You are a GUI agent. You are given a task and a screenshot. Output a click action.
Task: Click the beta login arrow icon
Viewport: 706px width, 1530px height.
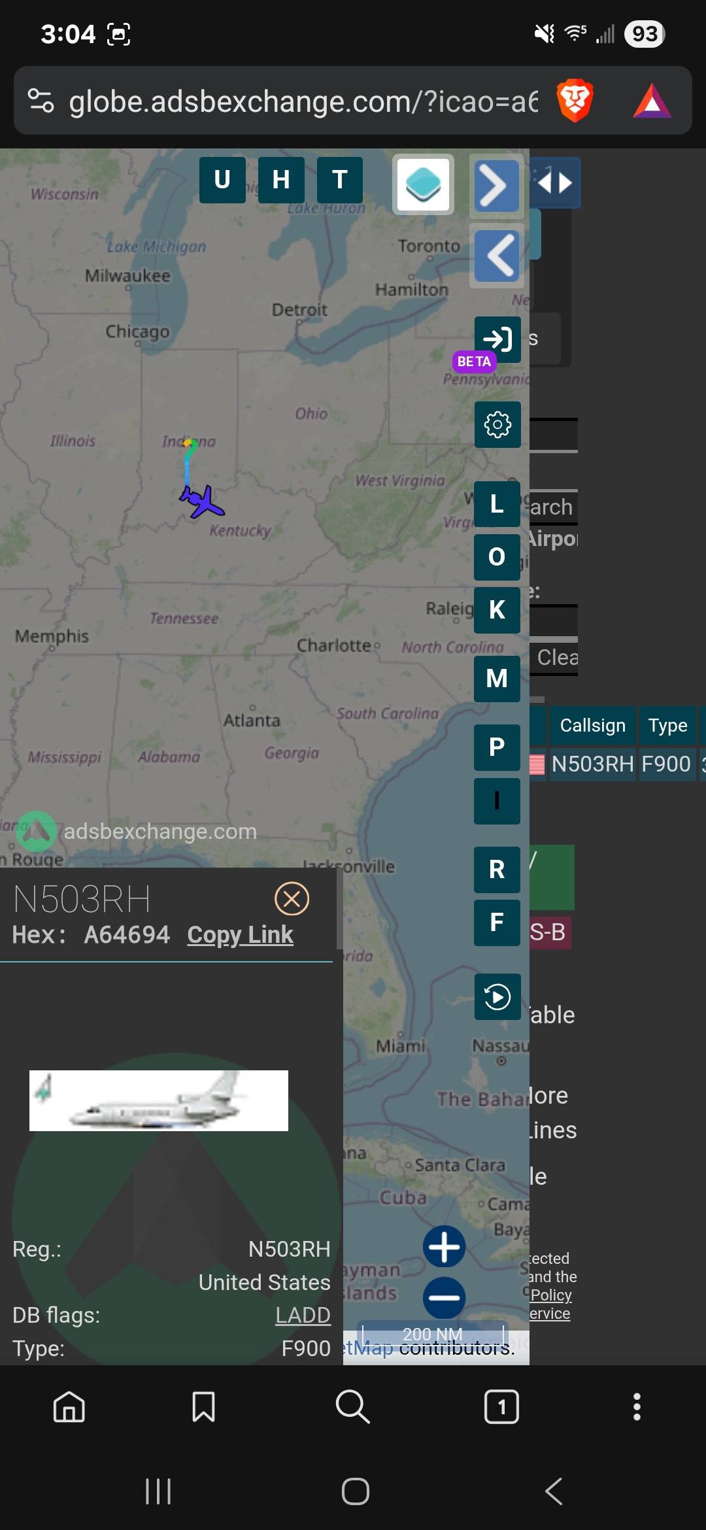click(497, 339)
